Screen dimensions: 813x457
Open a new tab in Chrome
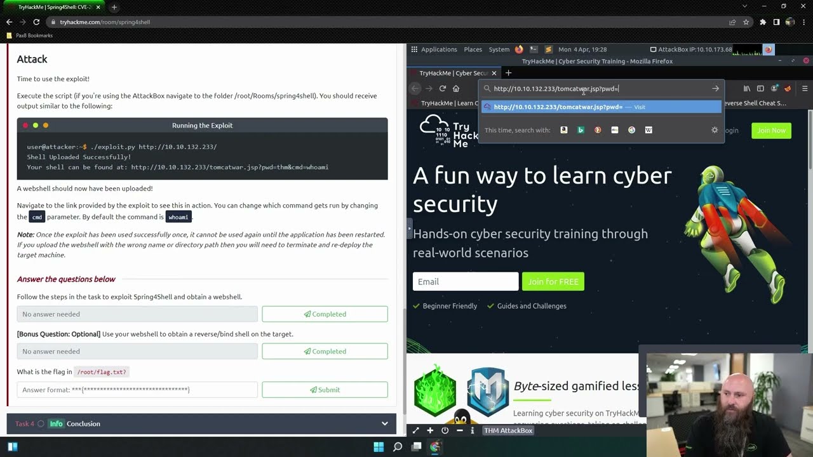pos(114,7)
